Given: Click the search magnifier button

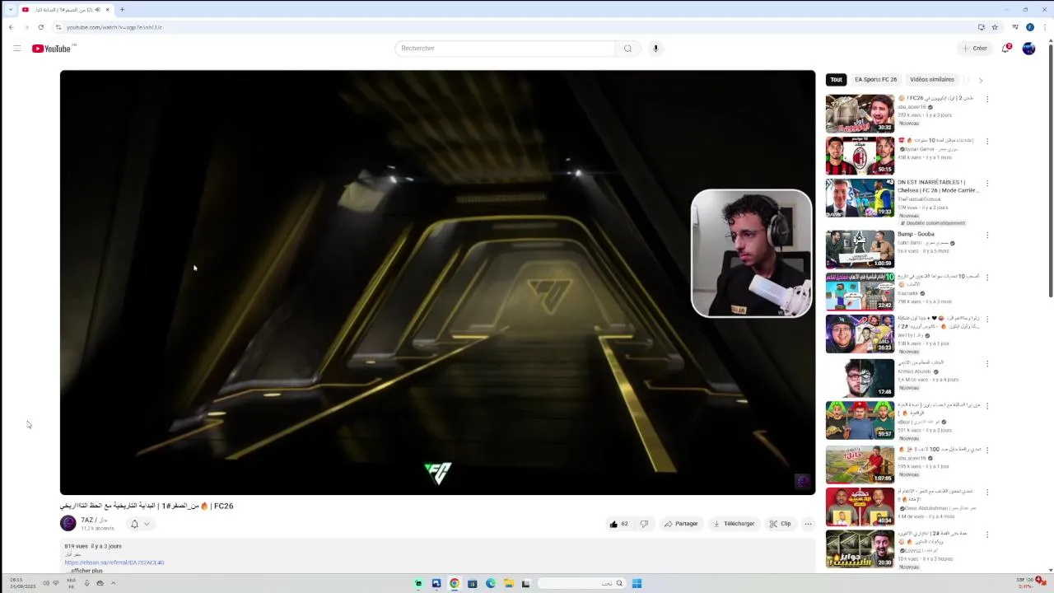Looking at the screenshot, I should (627, 49).
